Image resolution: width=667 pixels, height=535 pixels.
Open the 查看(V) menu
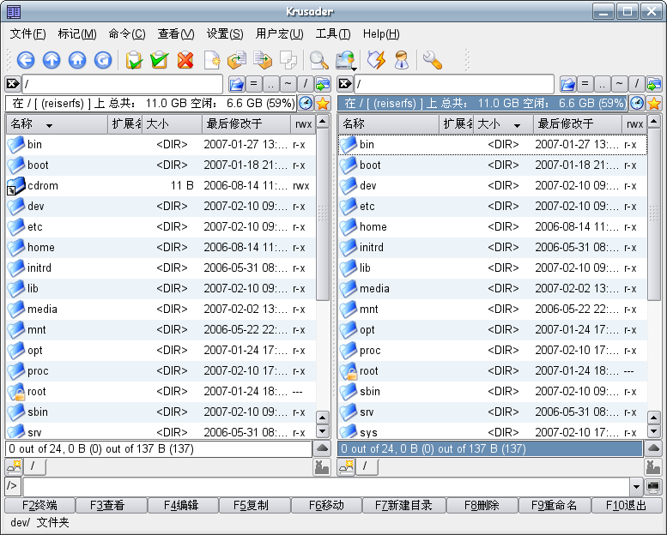click(x=176, y=33)
